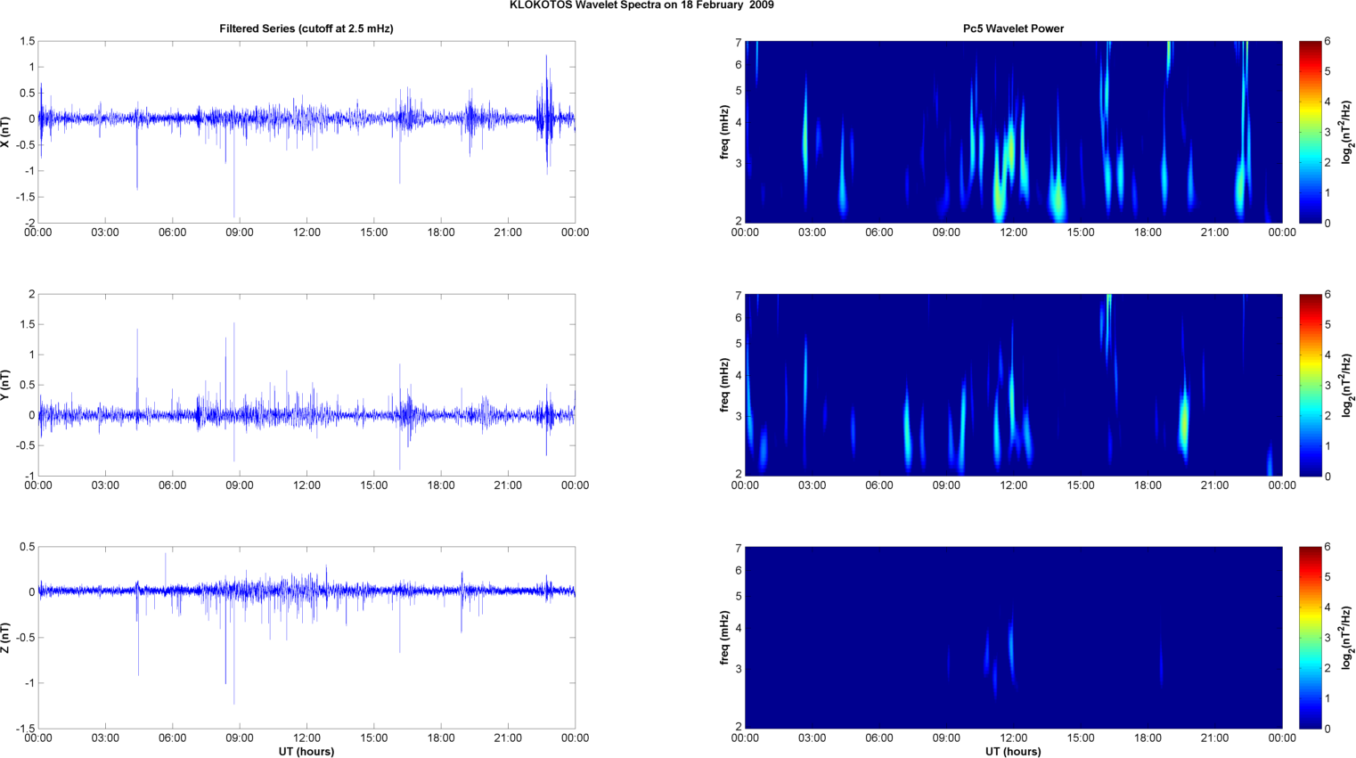Select the 'Pc5 Wavelet Power' heading

tap(1013, 29)
